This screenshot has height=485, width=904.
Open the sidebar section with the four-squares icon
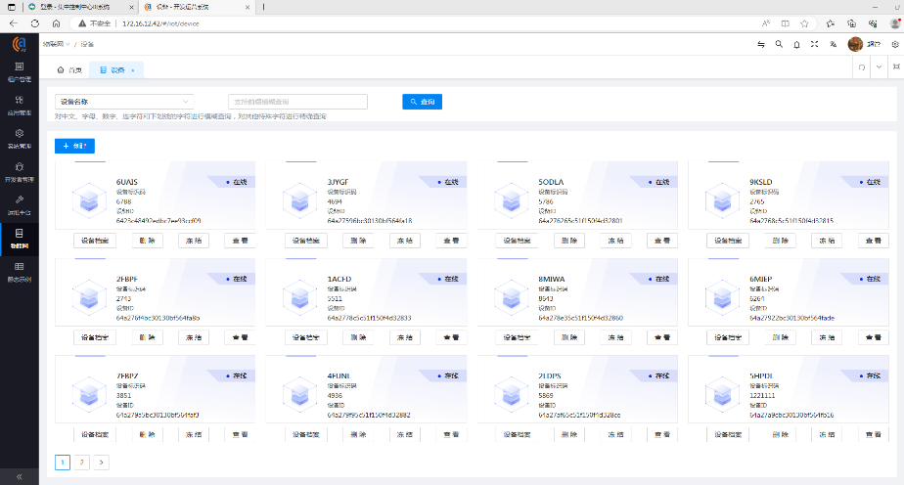pyautogui.click(x=19, y=105)
